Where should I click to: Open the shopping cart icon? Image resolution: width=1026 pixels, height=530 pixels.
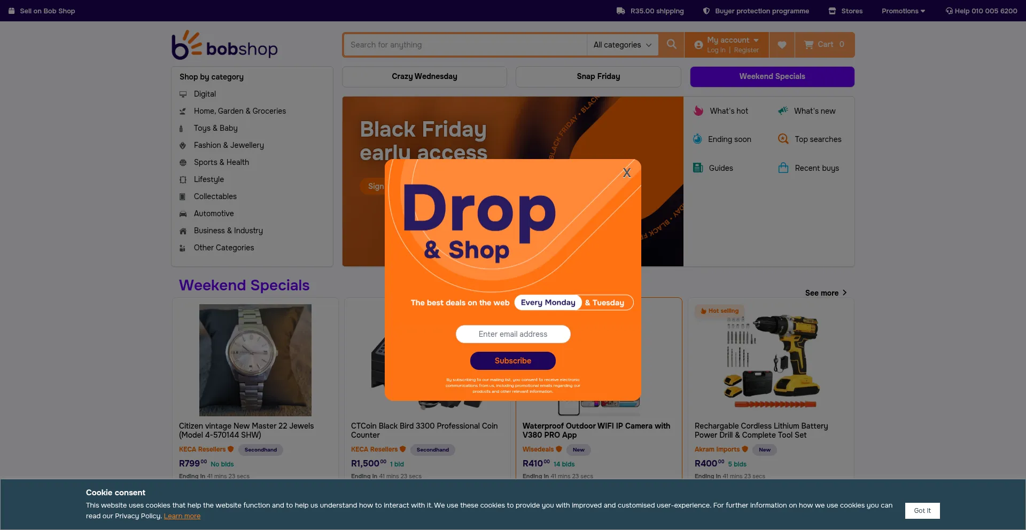pyautogui.click(x=809, y=45)
